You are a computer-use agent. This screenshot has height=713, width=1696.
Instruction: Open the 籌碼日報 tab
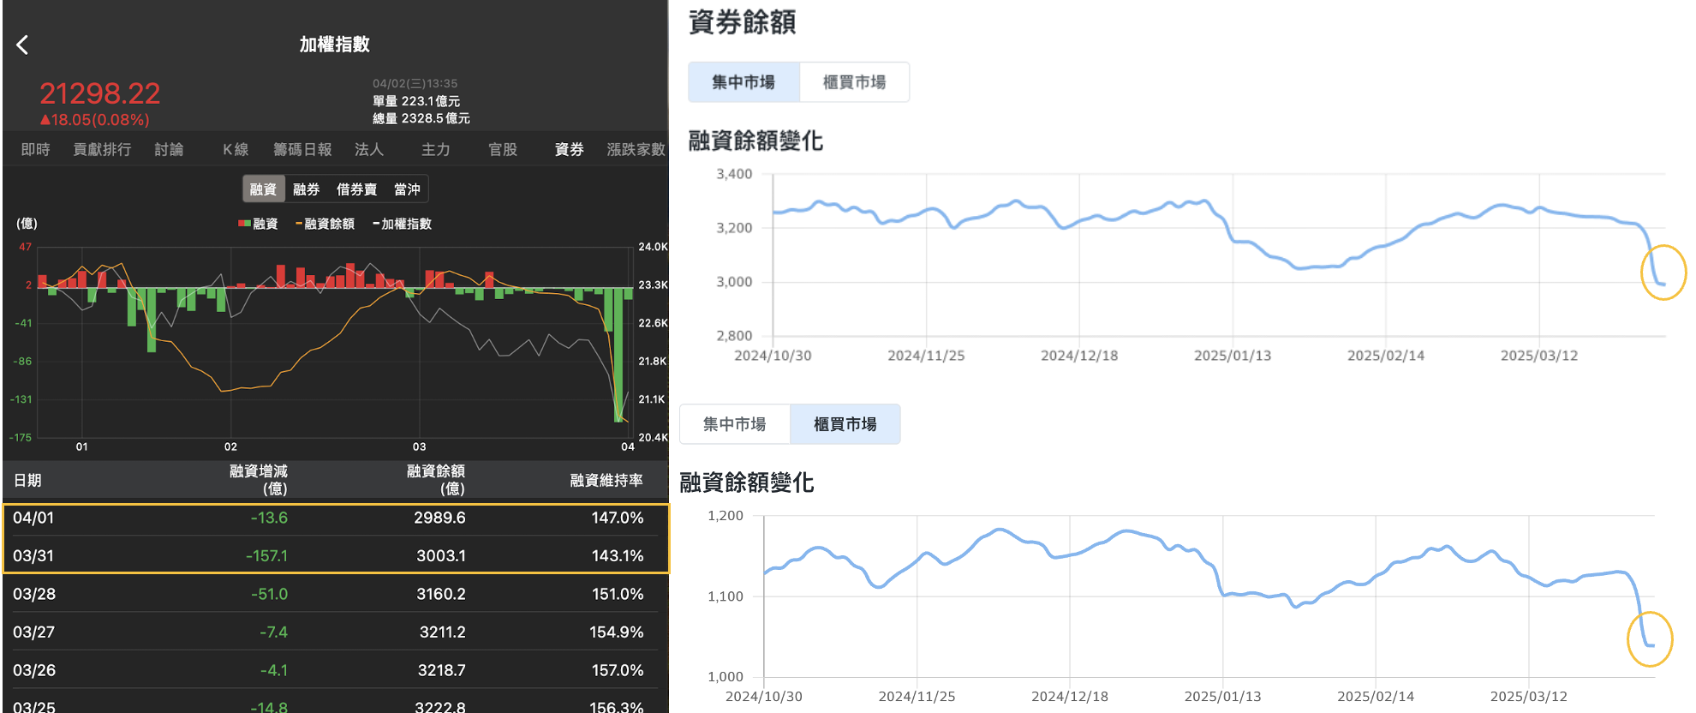(302, 150)
